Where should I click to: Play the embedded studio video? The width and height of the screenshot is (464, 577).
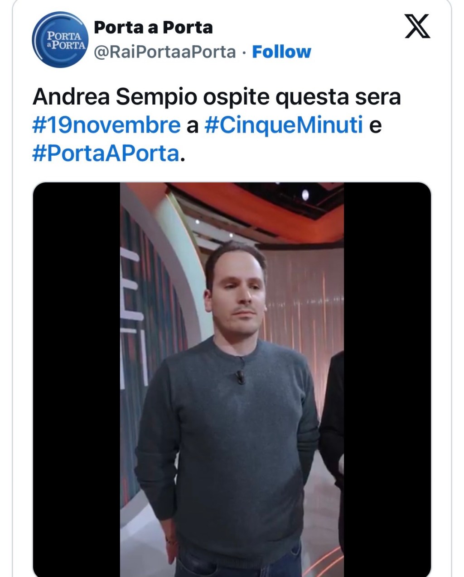(232, 379)
